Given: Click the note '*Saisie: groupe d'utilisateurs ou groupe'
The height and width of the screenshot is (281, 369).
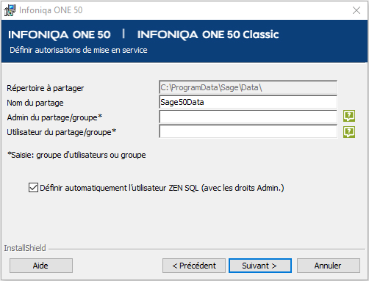Looking at the screenshot, I should [x=76, y=155].
